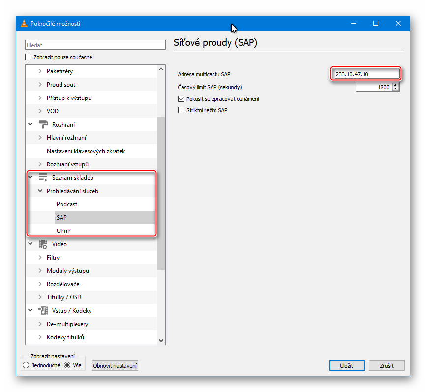Viewport: 426px width, 392px height.
Task: Expand the Paketizéry tree node
Action: 40,71
